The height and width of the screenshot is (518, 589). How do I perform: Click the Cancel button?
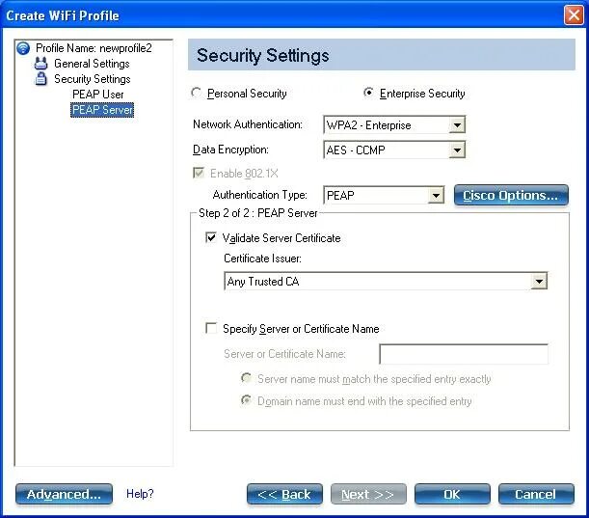pyautogui.click(x=536, y=494)
